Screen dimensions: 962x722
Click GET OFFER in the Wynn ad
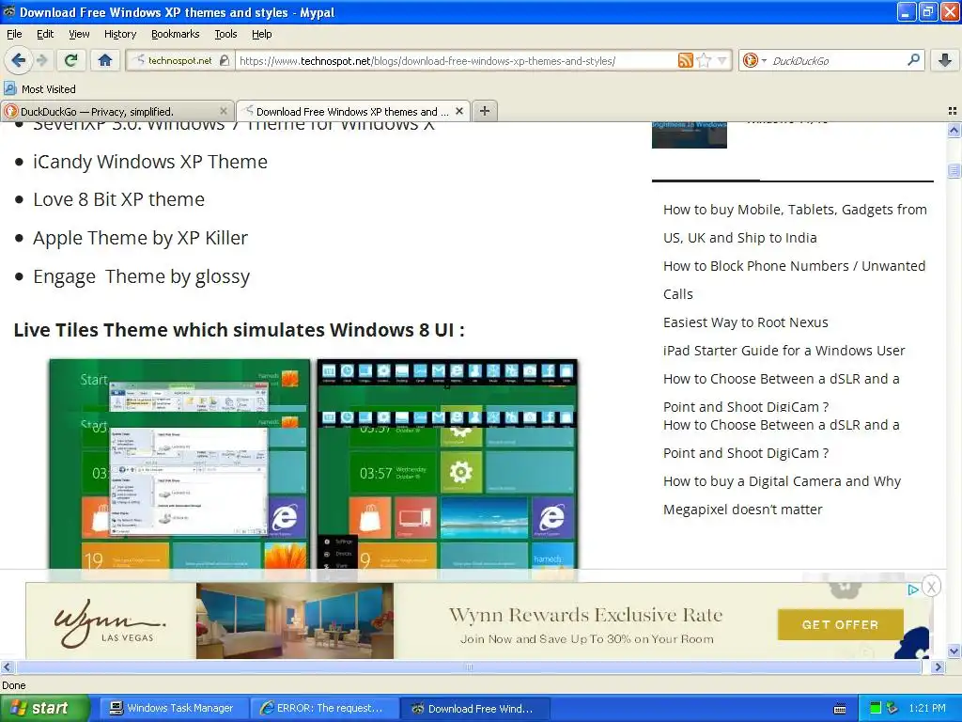coord(840,624)
